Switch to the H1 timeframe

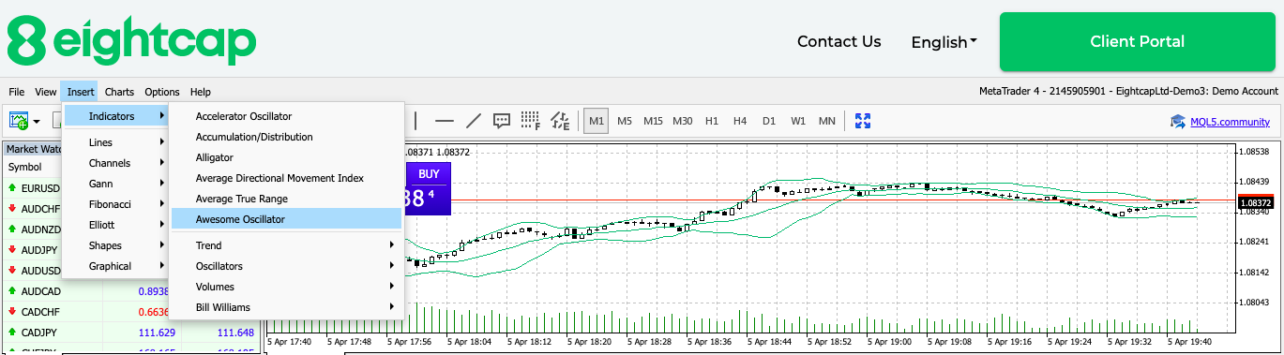[x=712, y=121]
